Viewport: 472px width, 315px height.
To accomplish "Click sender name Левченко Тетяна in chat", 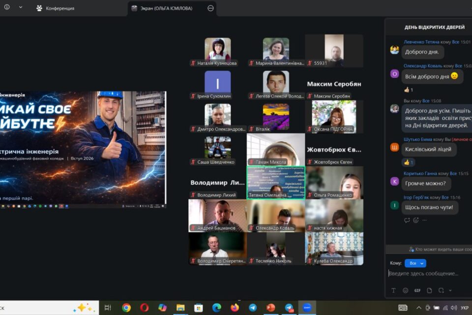I will coord(421,42).
